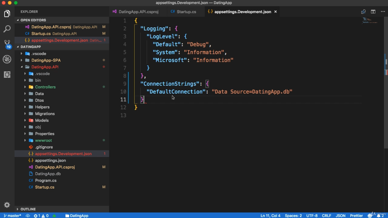
Task: Open .gitignore file
Action: point(62,147)
